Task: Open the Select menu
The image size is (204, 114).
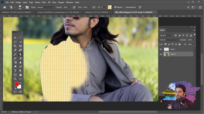Action: coord(38,2)
